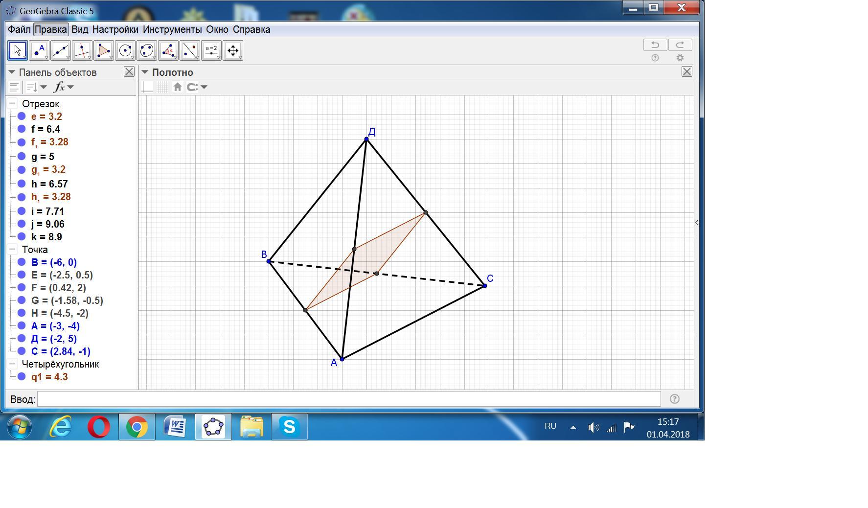Toggle the grid display in Полотно toolbar
Viewport: 868px width, 508px height.
[162, 87]
